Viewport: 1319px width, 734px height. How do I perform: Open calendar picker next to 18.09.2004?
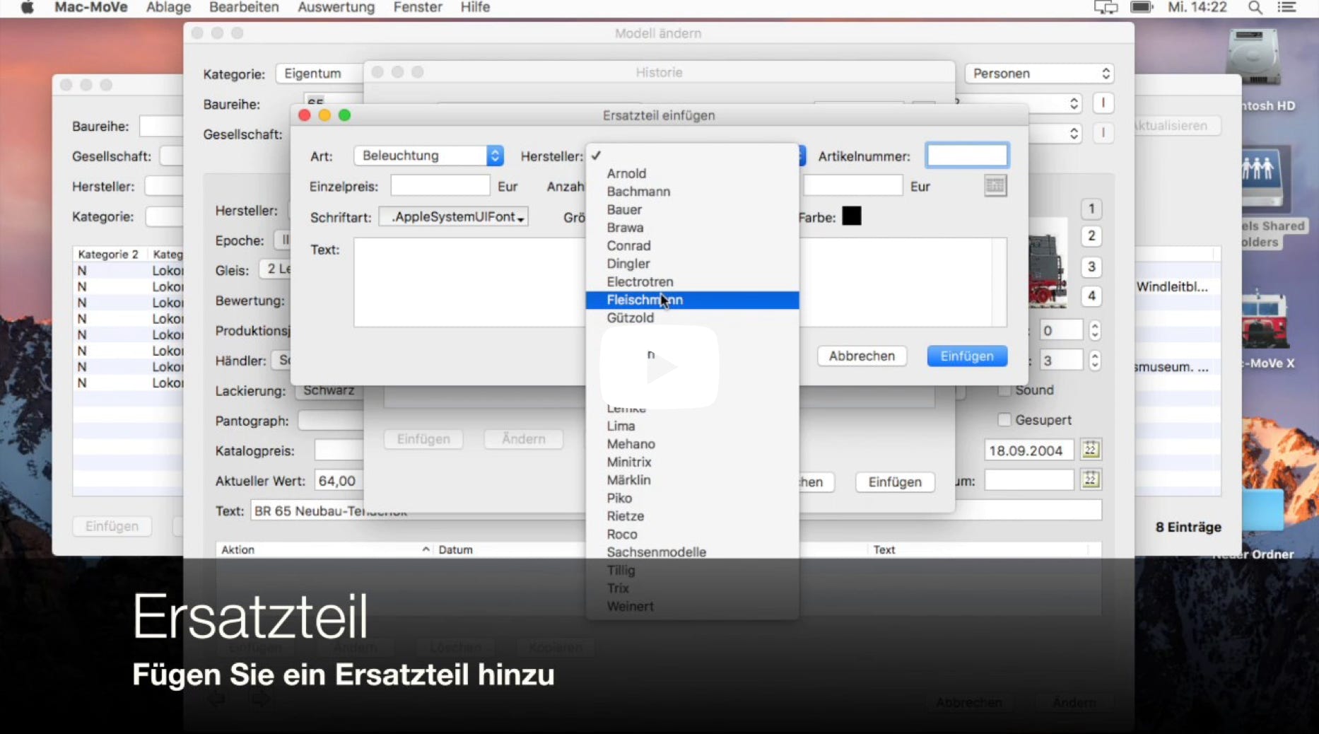point(1090,450)
